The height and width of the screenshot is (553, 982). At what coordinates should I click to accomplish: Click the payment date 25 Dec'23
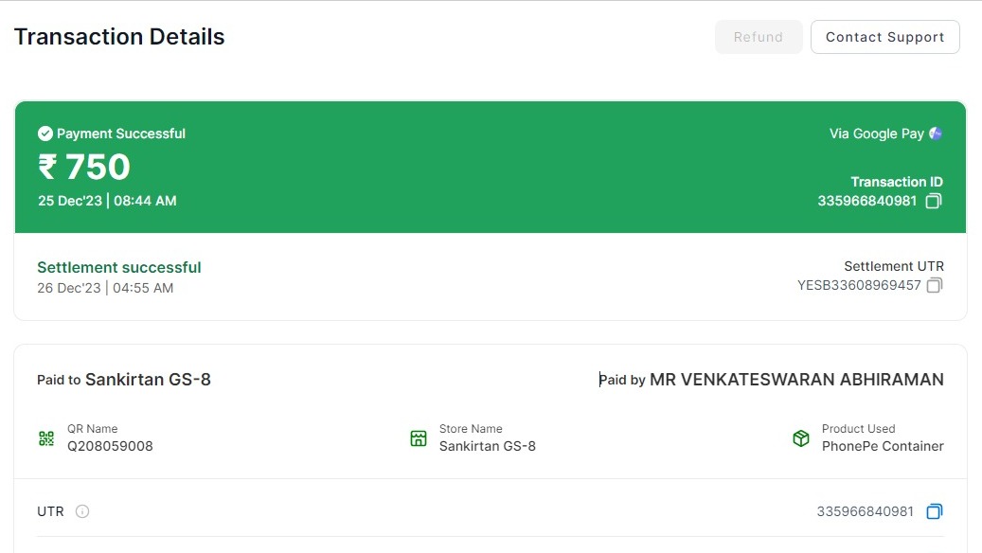[x=70, y=201]
